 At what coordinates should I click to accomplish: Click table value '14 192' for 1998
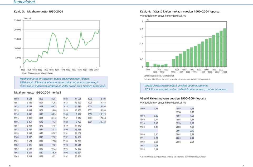[103, 99]
